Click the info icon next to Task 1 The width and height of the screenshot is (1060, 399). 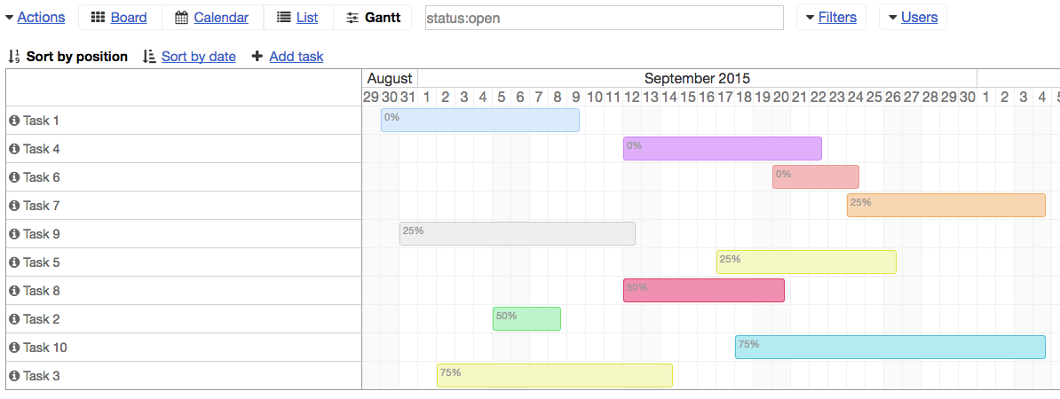pos(13,121)
